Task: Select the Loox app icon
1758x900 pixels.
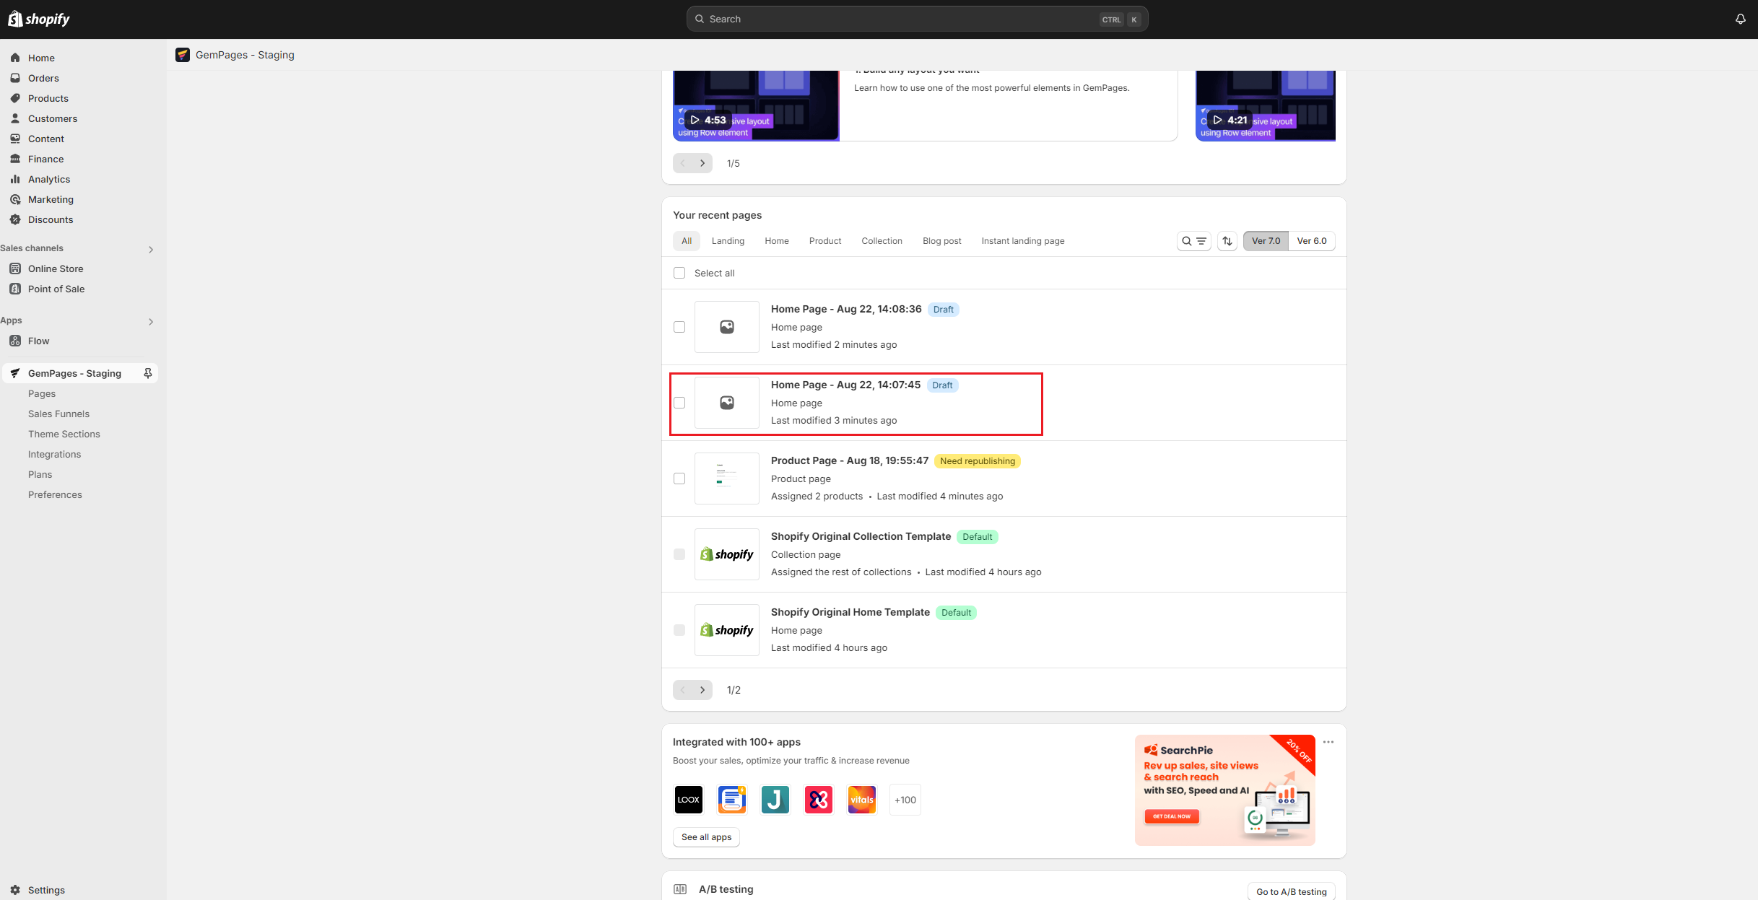Action: (x=688, y=800)
